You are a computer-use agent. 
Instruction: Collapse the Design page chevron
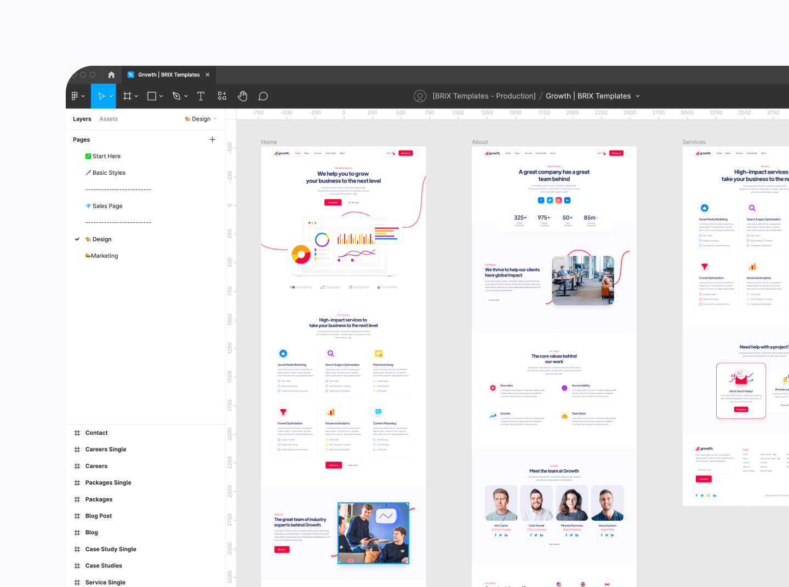point(216,119)
